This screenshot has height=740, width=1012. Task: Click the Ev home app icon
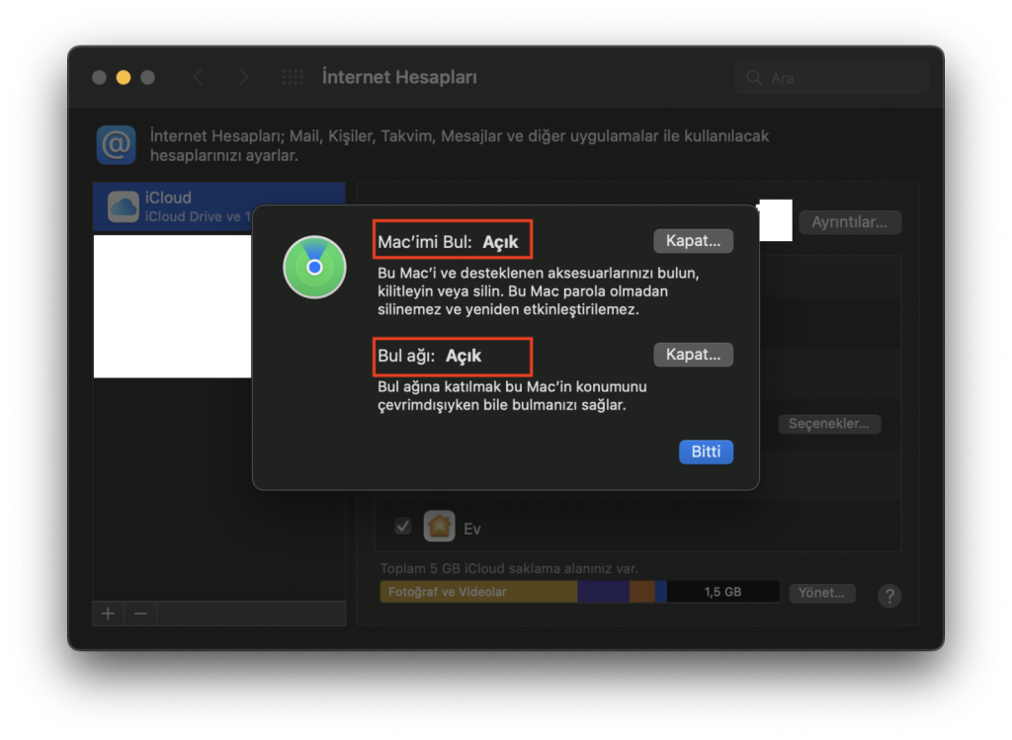click(x=439, y=527)
